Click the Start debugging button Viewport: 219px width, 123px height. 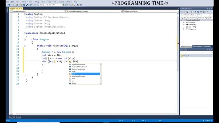point(66,5)
